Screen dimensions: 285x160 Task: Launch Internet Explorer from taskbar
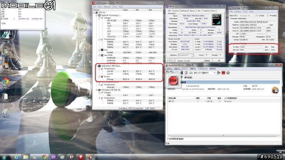pyautogui.click(x=16, y=157)
